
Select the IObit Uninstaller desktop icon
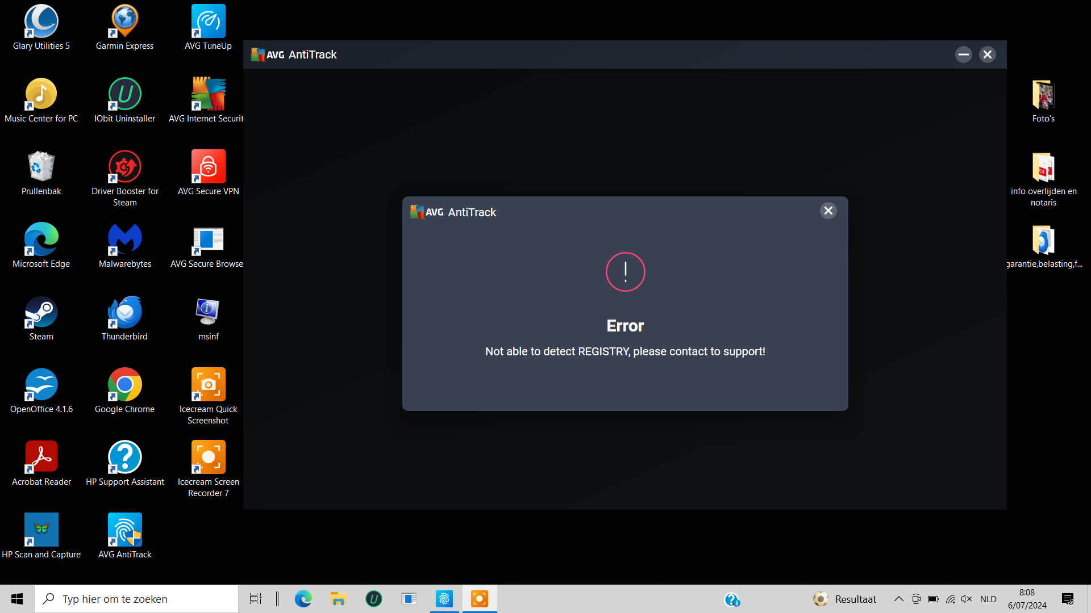point(124,100)
